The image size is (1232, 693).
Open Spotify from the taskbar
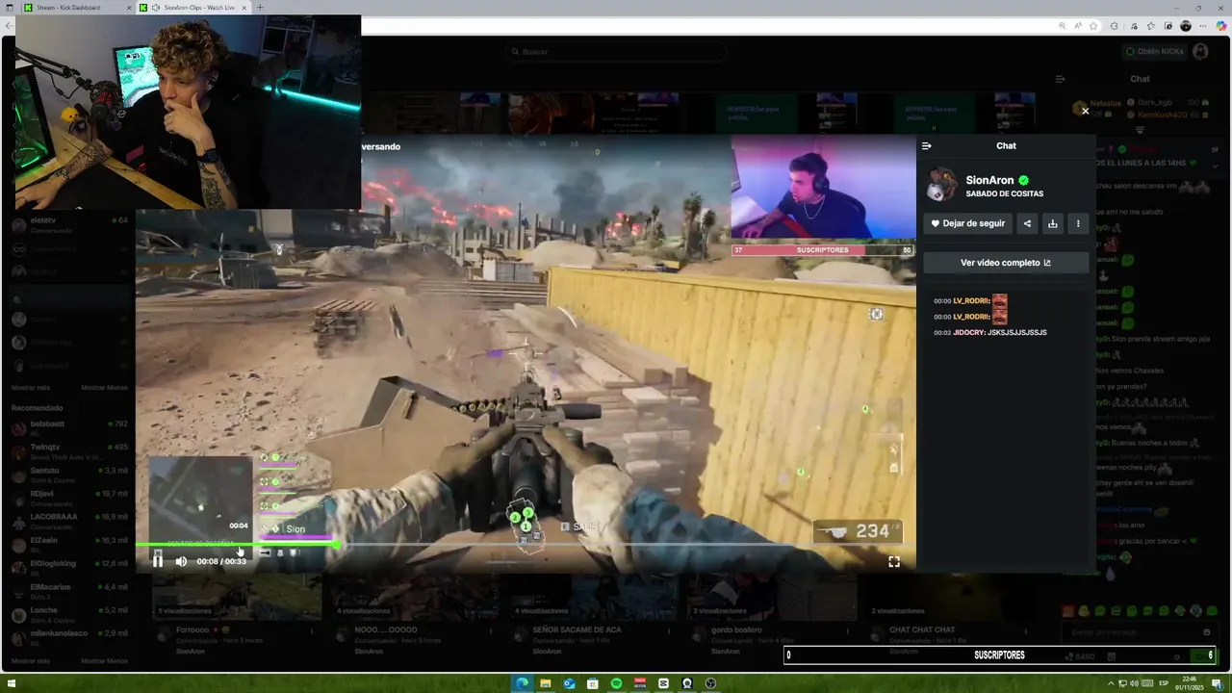pos(616,683)
